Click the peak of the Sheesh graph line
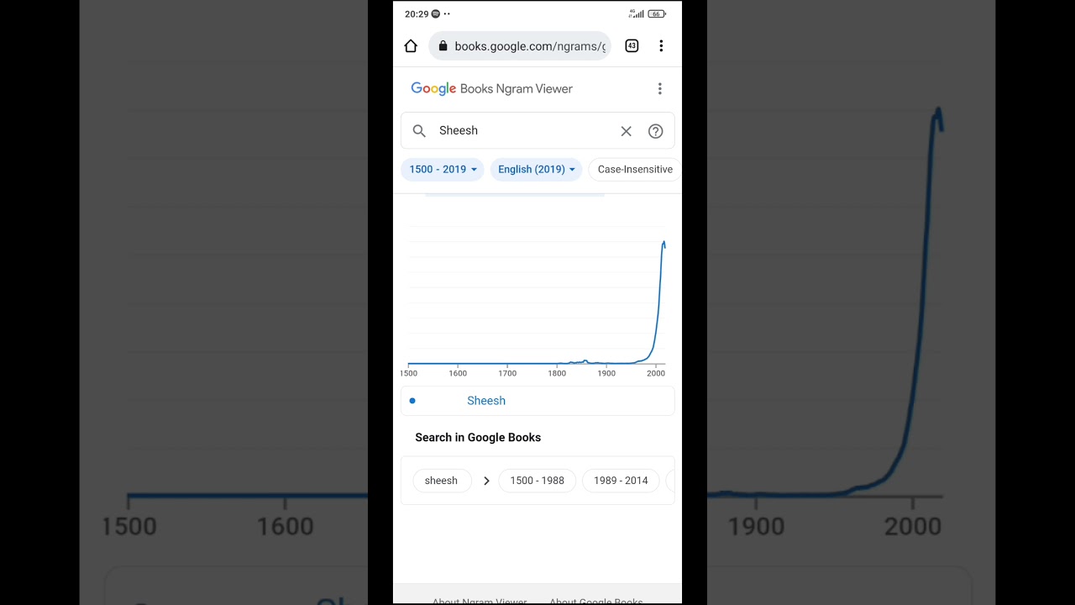1075x605 pixels. coord(663,244)
